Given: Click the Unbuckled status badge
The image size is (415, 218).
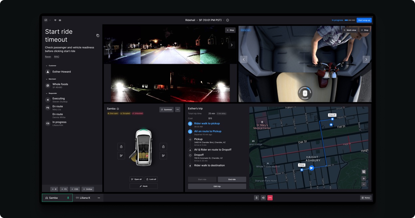Looking at the screenshot, I should point(138,114).
